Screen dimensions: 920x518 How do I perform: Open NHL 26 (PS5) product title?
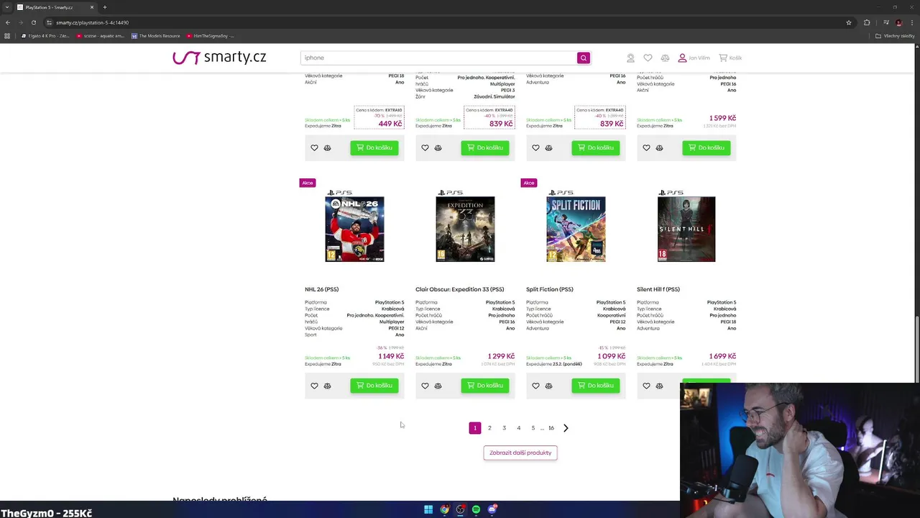pyautogui.click(x=321, y=289)
